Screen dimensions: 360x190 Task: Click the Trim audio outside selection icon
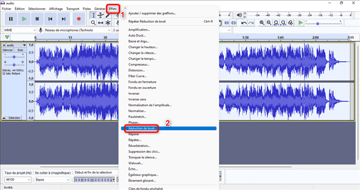click(227, 23)
